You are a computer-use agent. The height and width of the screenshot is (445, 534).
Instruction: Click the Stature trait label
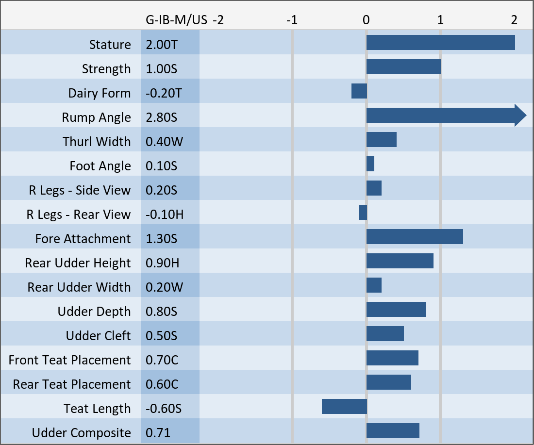[x=110, y=45]
